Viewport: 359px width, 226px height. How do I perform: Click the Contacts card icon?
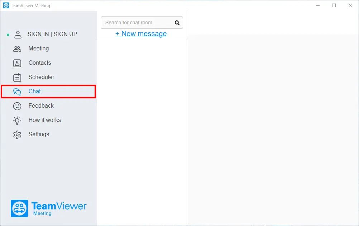pos(17,63)
